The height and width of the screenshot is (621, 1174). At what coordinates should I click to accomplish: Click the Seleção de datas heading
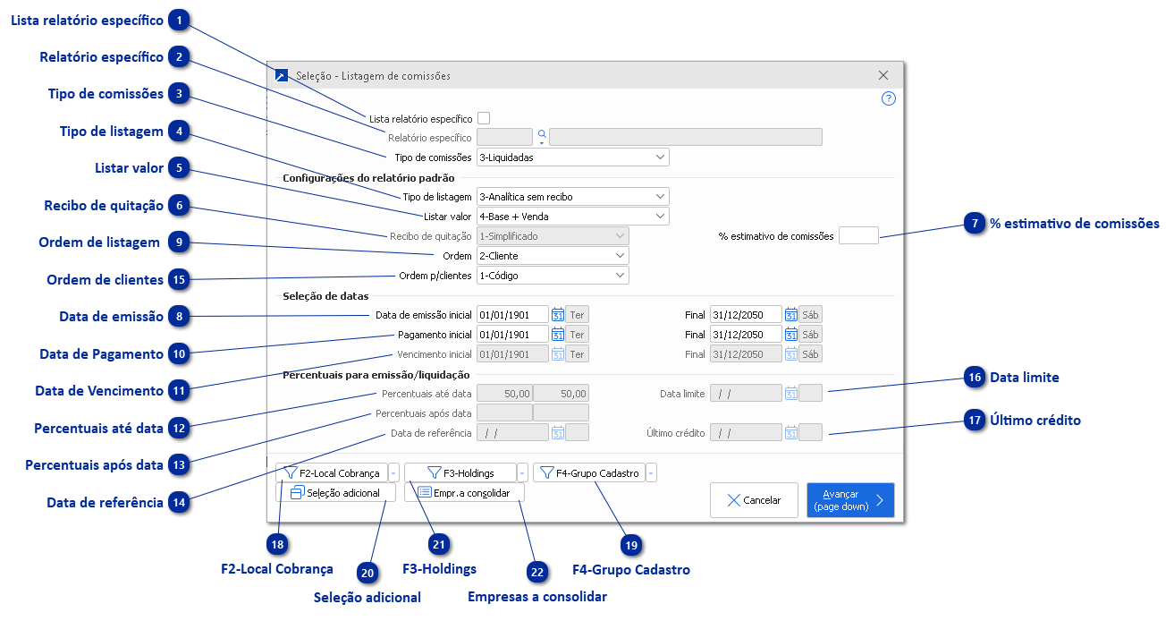pos(325,295)
